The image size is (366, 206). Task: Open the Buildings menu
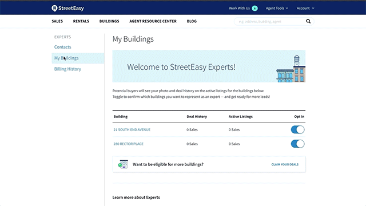pyautogui.click(x=109, y=21)
